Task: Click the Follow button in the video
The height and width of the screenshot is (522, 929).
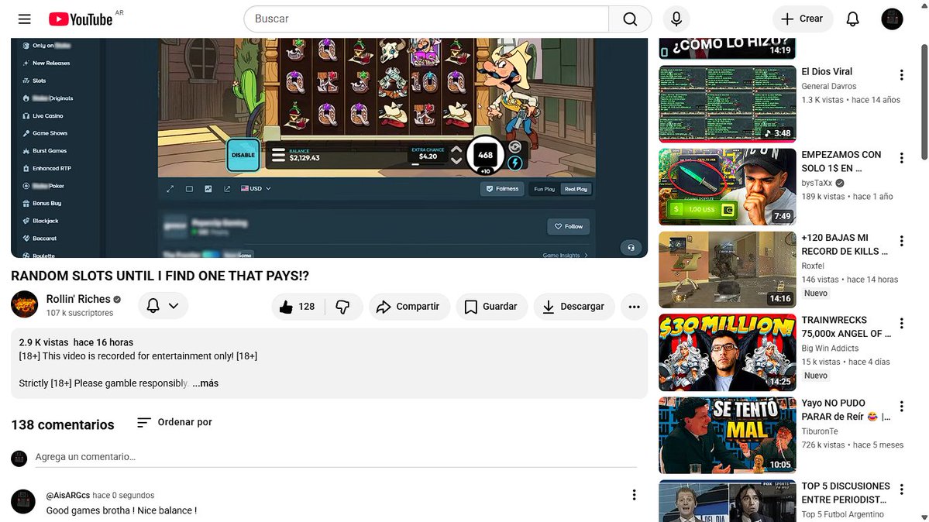Action: [568, 226]
